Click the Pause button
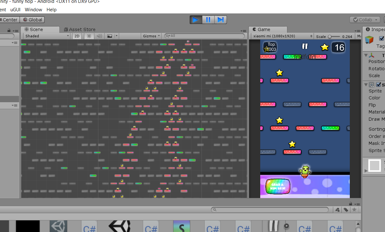385x232 pixels. tap(208, 19)
